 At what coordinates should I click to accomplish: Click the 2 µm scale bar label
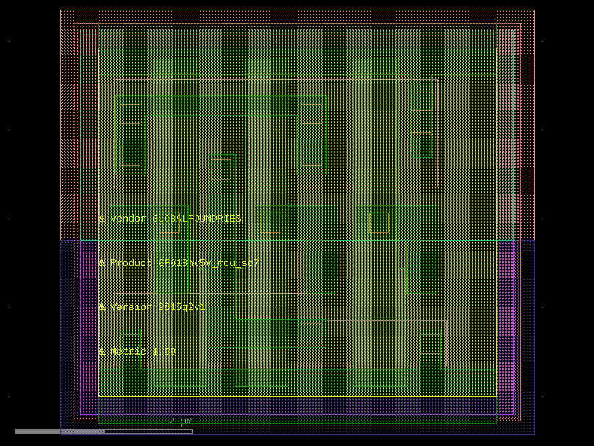pos(180,421)
